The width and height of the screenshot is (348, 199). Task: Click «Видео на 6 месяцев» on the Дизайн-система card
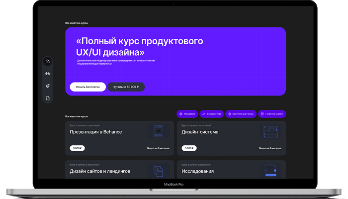click(270, 148)
